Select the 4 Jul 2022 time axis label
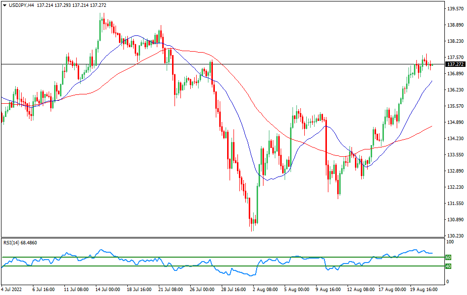The height and width of the screenshot is (295, 467). point(11,290)
